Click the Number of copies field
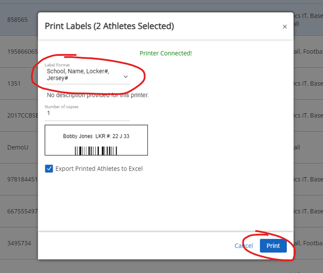Image resolution: width=323 pixels, height=273 pixels. (x=87, y=113)
